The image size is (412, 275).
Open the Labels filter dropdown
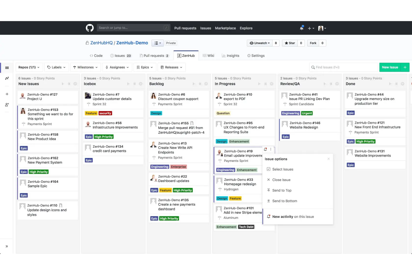pos(57,67)
